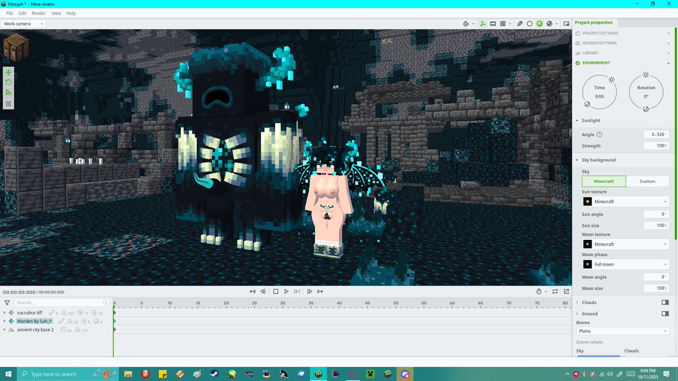678x381 pixels.
Task: Open the PROJECT SETTINGS section
Action: pos(623,33)
